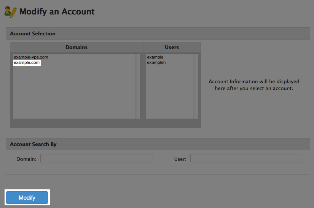The width and height of the screenshot is (314, 208).
Task: Click the Users list scrollbar
Action: tap(196, 86)
